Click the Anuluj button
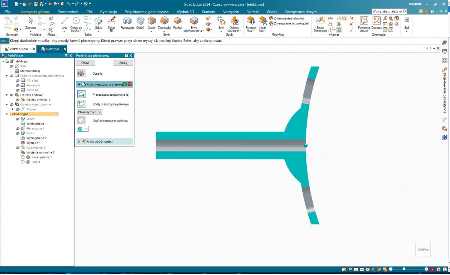 tap(123, 63)
